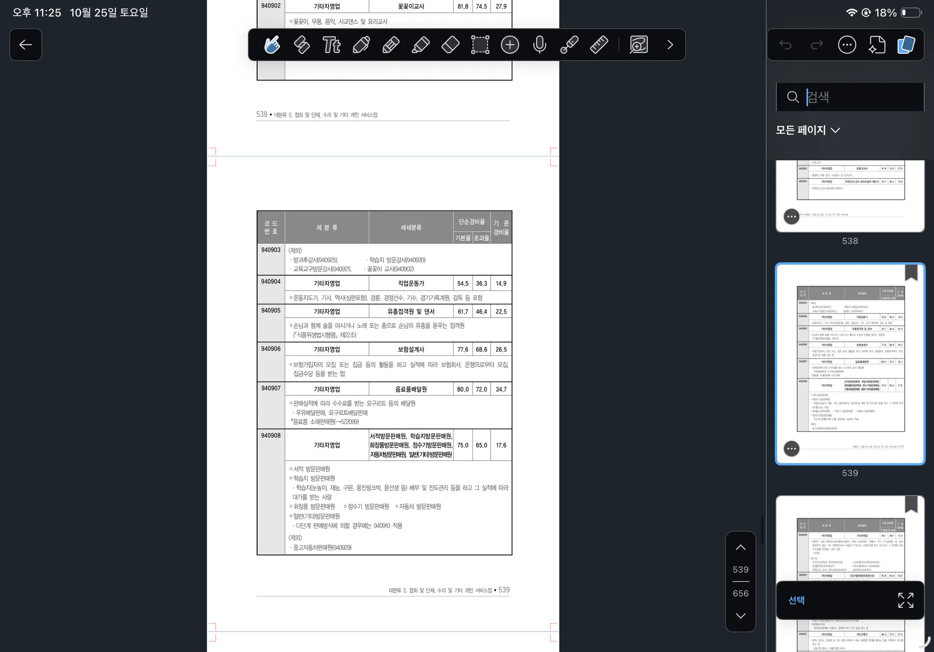
Task: Select the ruler tool
Action: pos(599,45)
